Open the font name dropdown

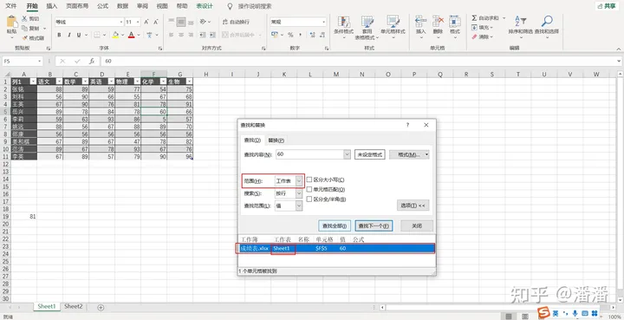121,22
